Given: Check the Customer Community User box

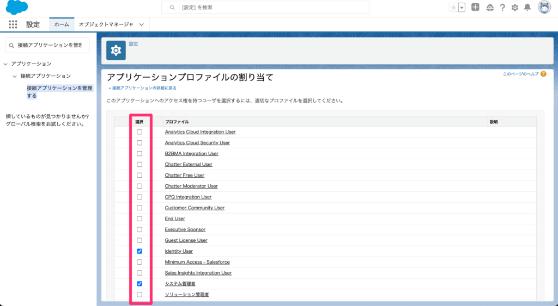Looking at the screenshot, I should 139,208.
